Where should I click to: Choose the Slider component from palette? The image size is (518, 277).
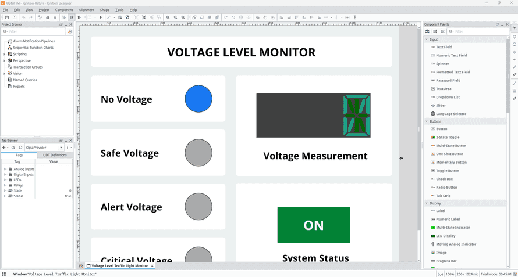(441, 106)
